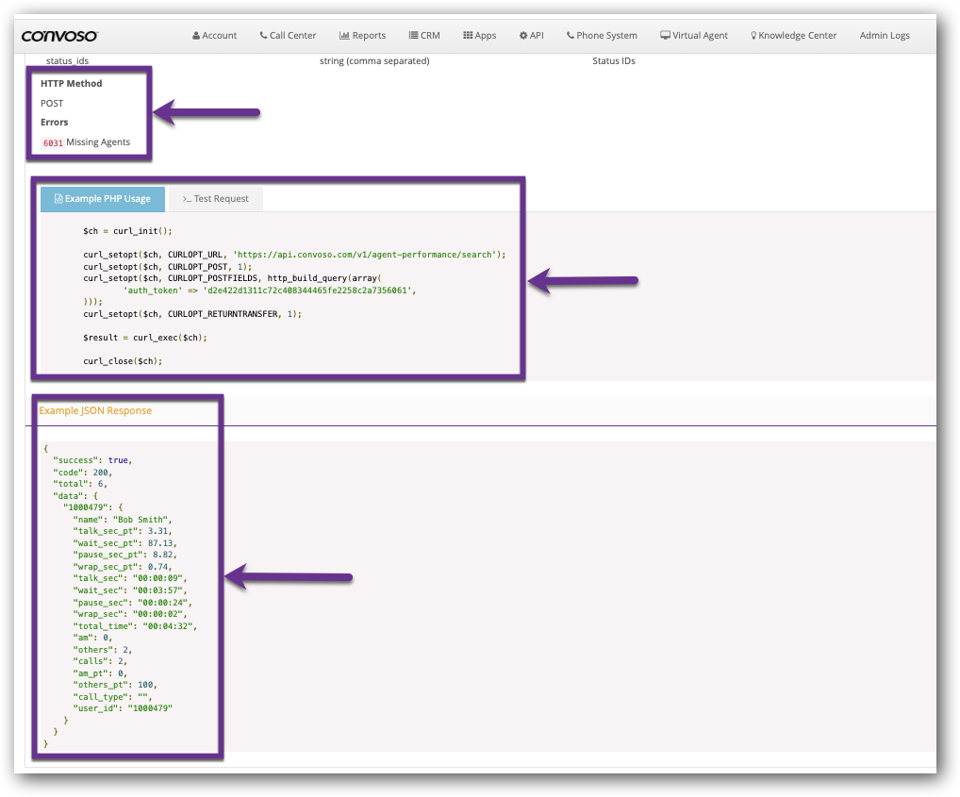The height and width of the screenshot is (797, 960).
Task: Click the Apps grid icon
Action: tap(468, 36)
